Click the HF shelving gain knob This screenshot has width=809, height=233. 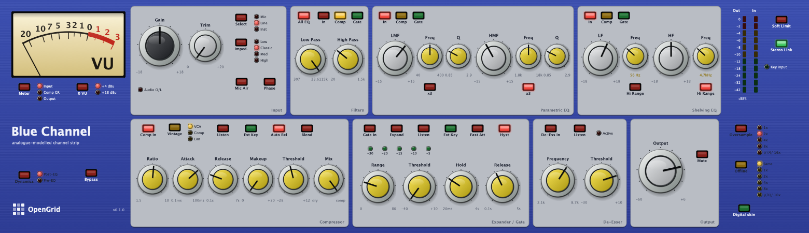671,58
